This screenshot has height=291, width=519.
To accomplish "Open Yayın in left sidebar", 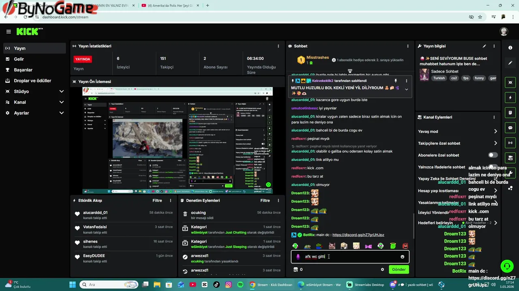I will coord(35,48).
